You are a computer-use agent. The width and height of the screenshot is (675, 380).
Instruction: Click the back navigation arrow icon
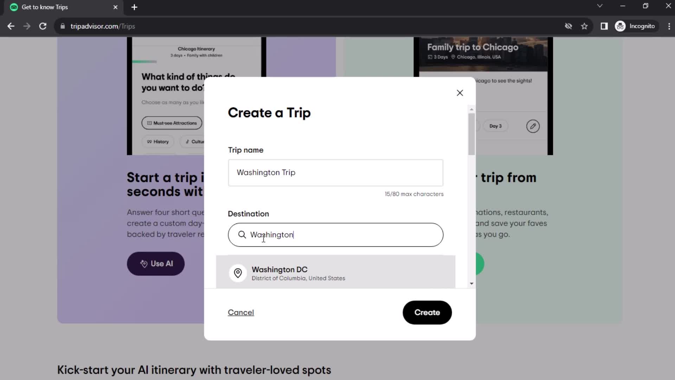(11, 26)
